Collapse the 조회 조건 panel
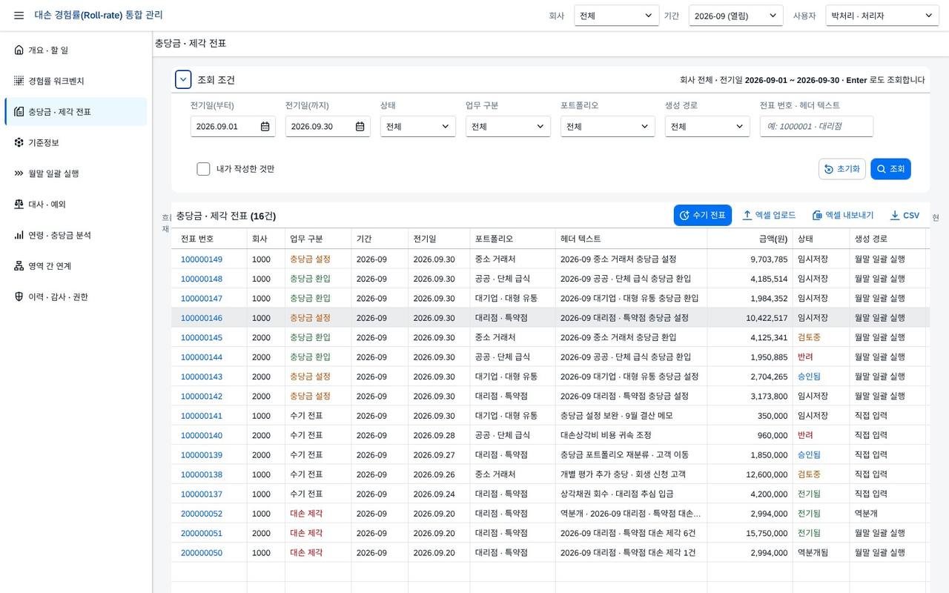This screenshot has height=593, width=949. click(183, 80)
